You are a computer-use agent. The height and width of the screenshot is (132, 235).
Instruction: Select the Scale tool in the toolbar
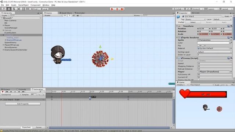pos(19,9)
